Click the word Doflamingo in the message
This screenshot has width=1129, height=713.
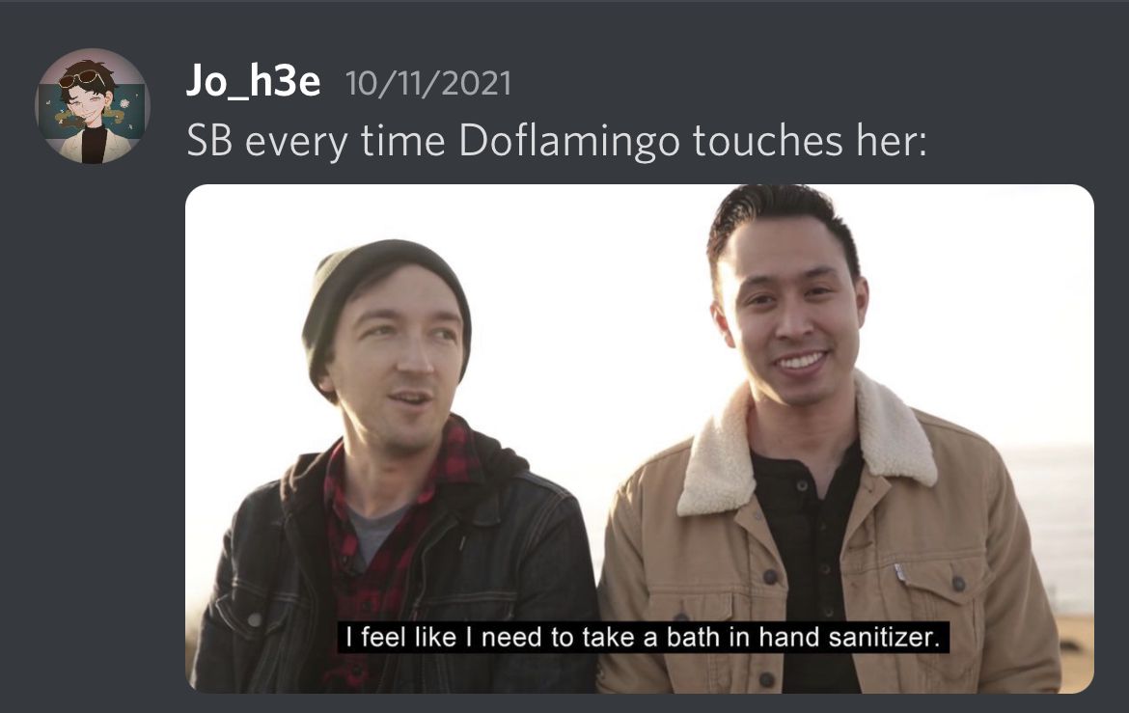click(568, 141)
